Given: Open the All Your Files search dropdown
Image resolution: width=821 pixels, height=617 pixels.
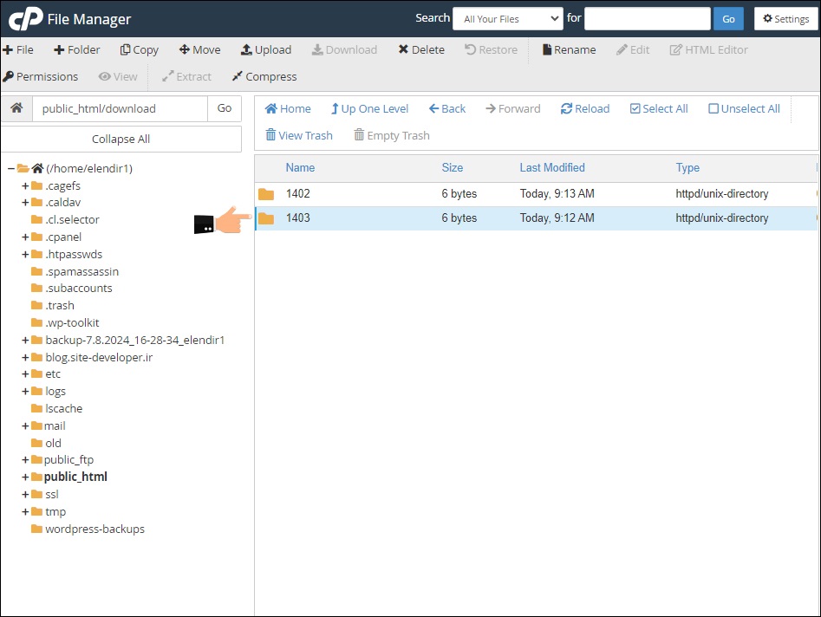Looking at the screenshot, I should point(507,19).
